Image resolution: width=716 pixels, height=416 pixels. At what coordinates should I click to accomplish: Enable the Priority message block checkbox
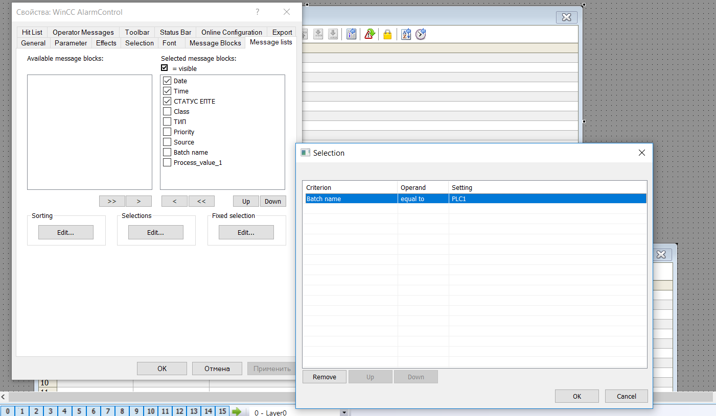point(167,132)
